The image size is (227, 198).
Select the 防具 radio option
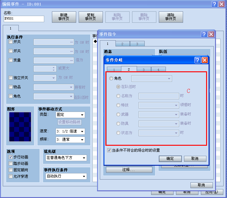118,124
